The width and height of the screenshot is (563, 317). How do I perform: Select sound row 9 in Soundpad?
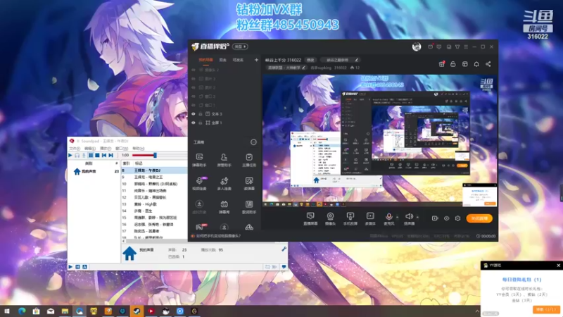point(154,177)
